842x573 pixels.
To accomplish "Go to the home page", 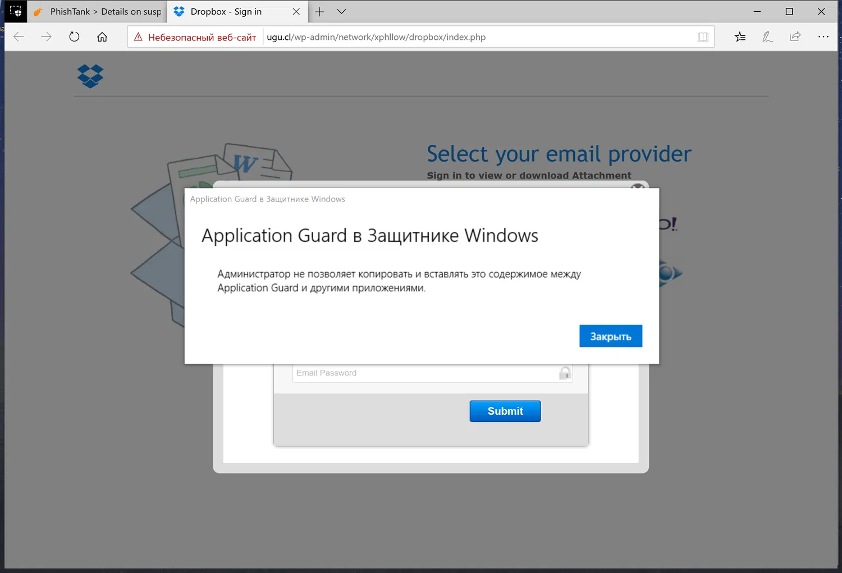I will point(102,36).
